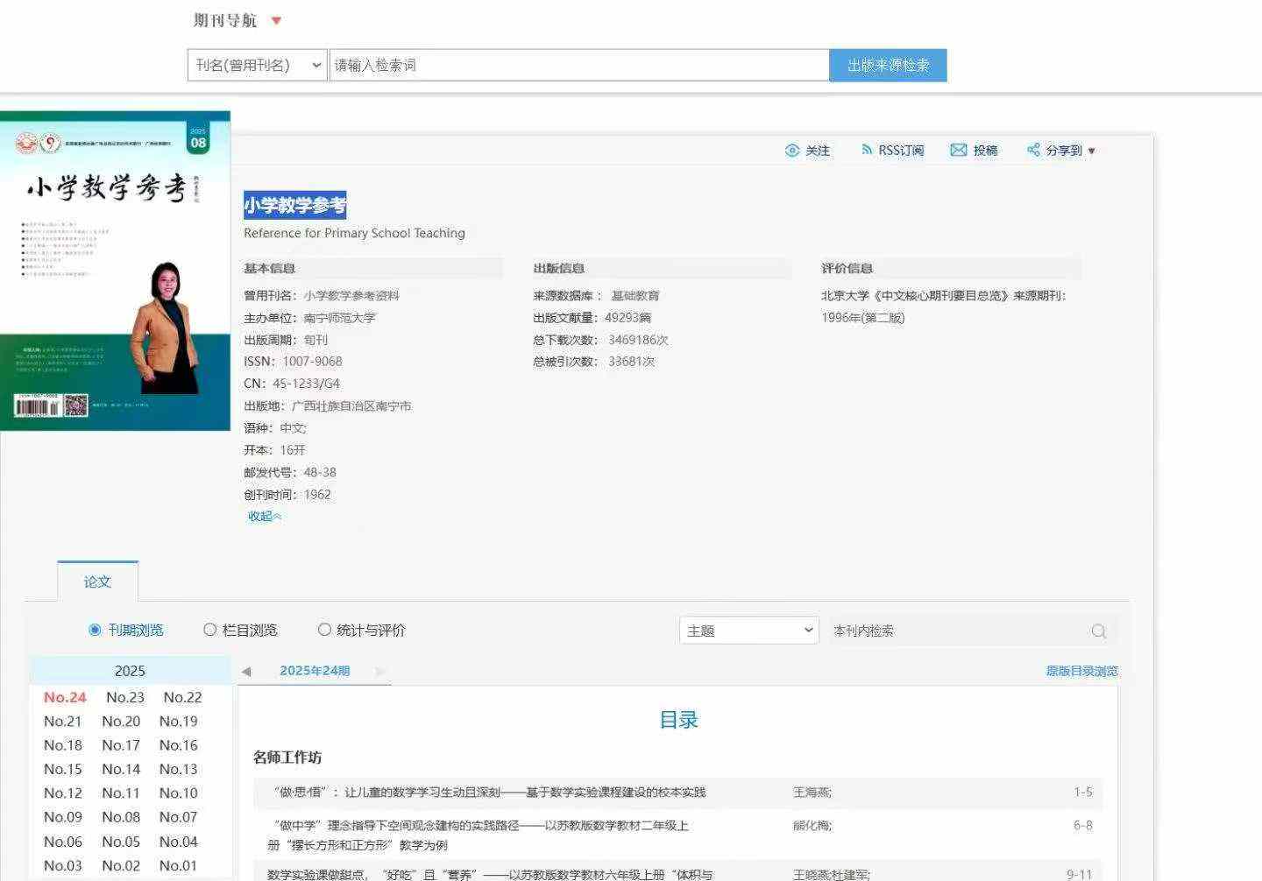Open issue No.09
Screen dimensions: 1262x881
62,817
